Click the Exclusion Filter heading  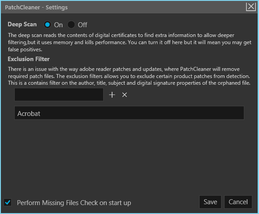pyautogui.click(x=29, y=59)
